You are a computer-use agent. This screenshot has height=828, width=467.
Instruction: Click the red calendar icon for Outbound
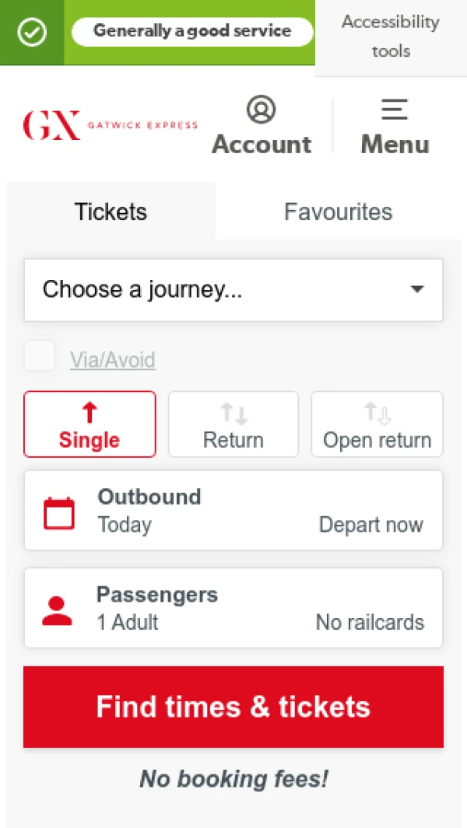pos(59,513)
